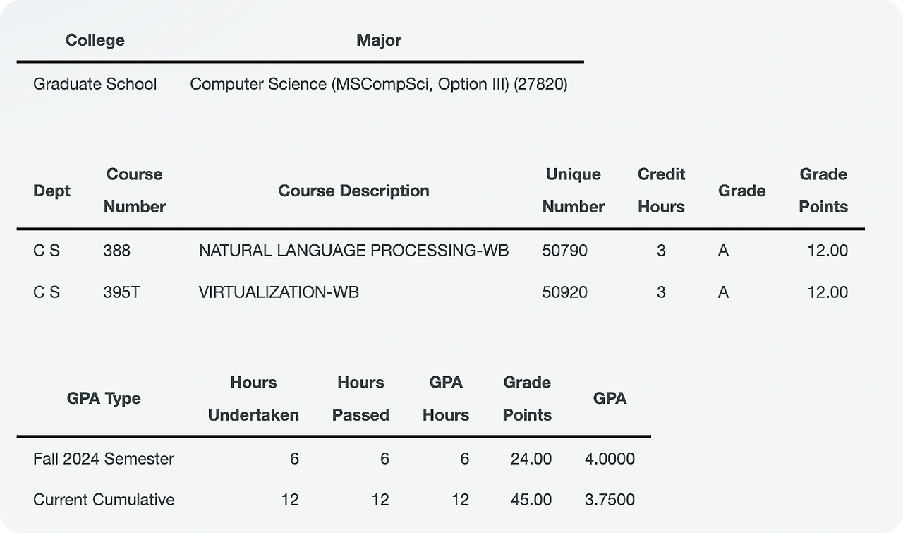Viewport: 903px width, 533px height.
Task: Select the Graduate School cell
Action: (95, 84)
